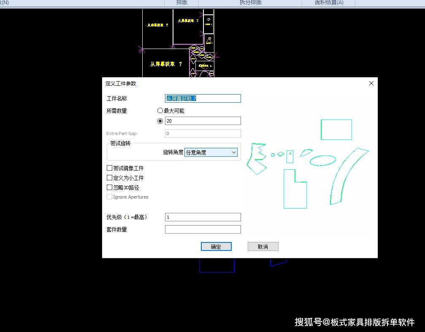425x332 pixels.
Task: Close the 定义工件参数 dialog
Action: point(371,83)
